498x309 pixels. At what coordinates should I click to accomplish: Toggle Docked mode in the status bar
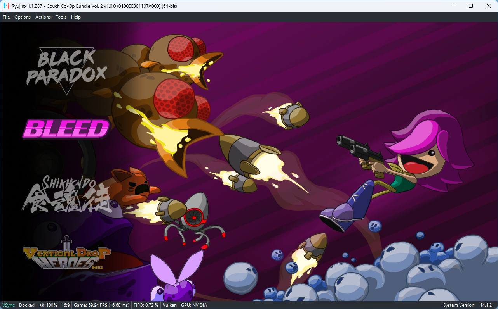click(27, 305)
